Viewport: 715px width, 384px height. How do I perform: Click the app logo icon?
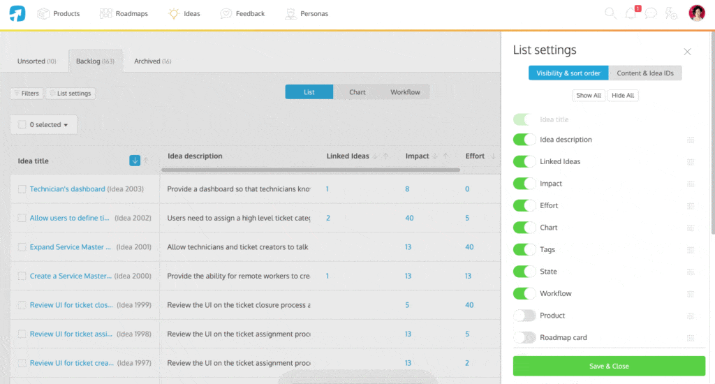pos(17,13)
